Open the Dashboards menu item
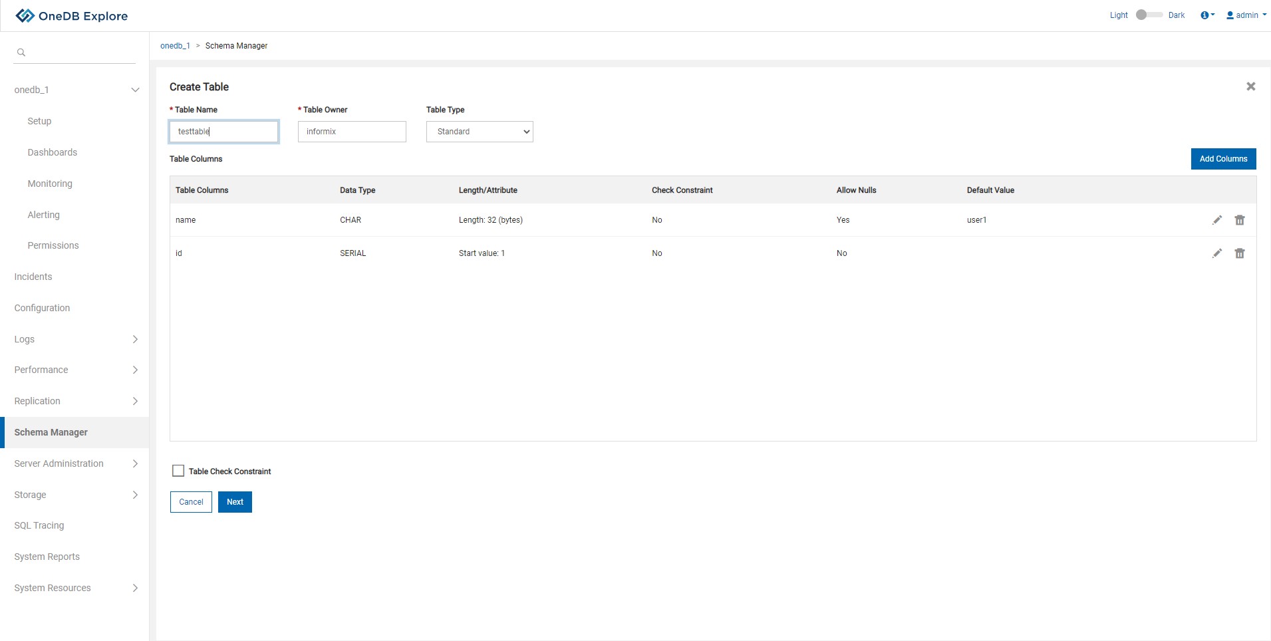This screenshot has width=1271, height=641. [53, 152]
